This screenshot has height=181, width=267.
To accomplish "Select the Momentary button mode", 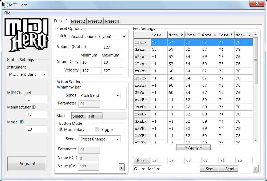I will (x=72, y=130).
